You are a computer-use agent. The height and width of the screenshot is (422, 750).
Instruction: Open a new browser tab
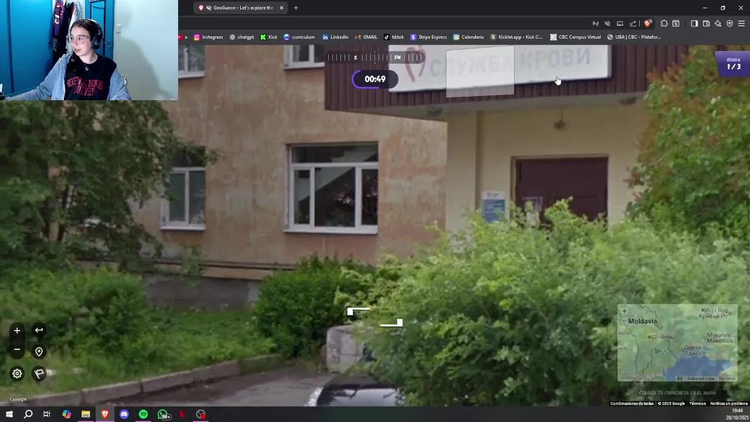point(296,8)
